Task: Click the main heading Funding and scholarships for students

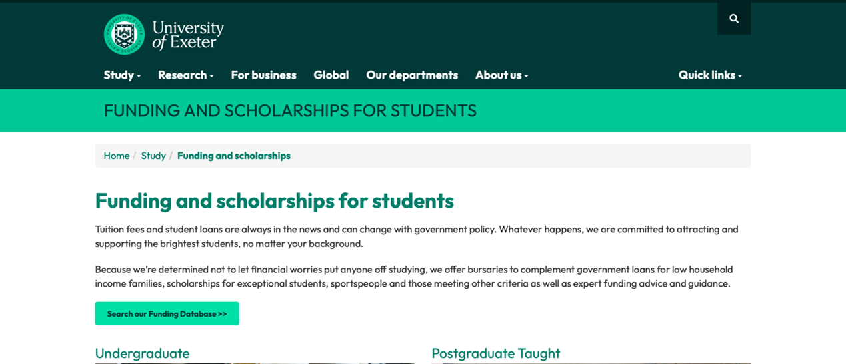Action: coord(274,200)
